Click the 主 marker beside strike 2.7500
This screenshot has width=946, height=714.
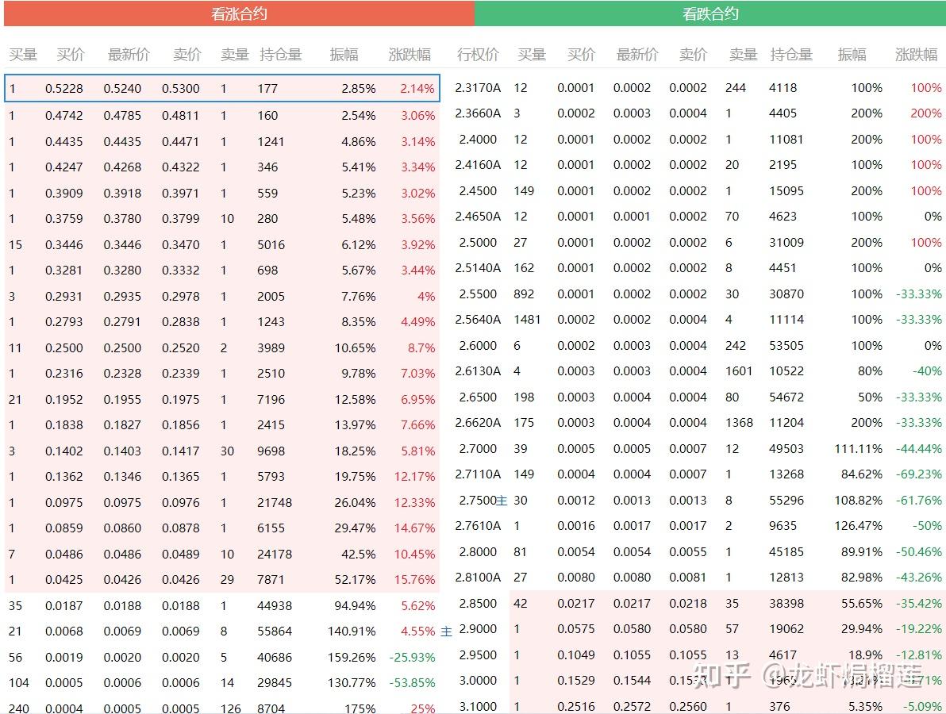502,501
